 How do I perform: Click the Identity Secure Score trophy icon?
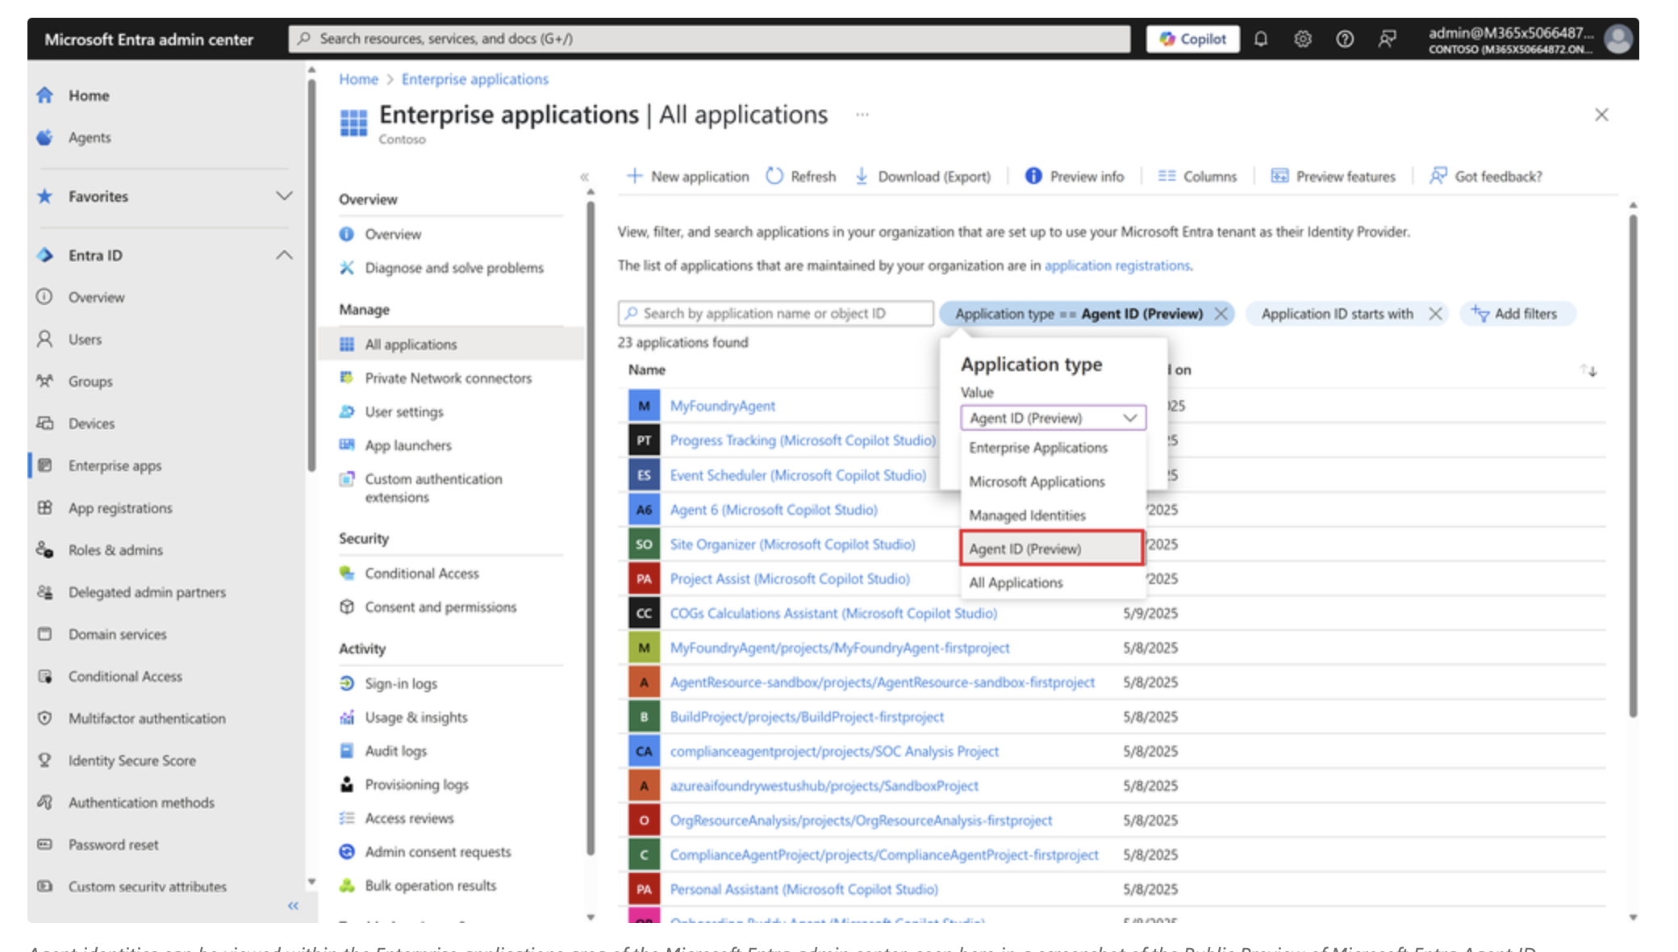pyautogui.click(x=45, y=760)
